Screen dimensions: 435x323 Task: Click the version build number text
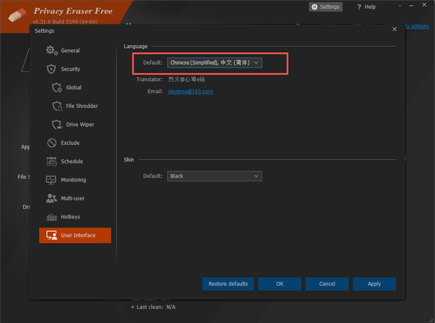pos(65,22)
